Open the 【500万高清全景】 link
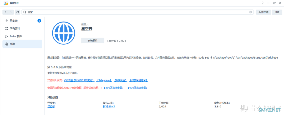Screen dimensions: 284x115 pos(114,88)
